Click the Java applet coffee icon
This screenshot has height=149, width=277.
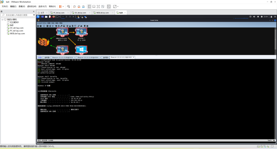pyautogui.click(x=70, y=26)
